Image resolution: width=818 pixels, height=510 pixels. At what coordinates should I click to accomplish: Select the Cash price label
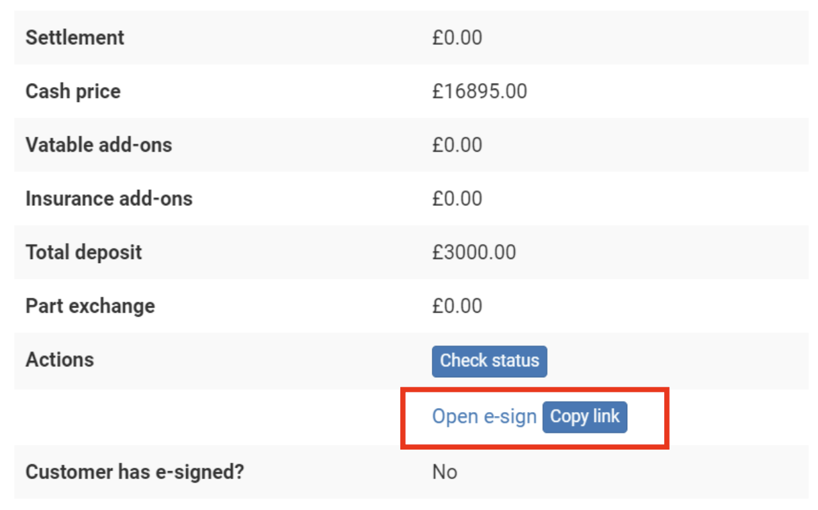click(73, 91)
